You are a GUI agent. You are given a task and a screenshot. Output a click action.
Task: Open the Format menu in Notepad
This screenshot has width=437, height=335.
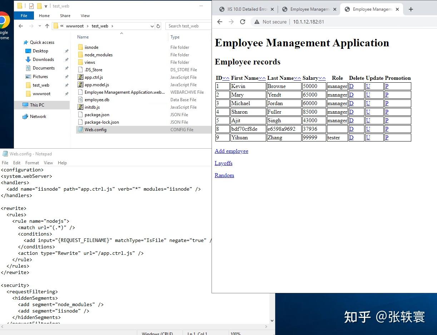coord(32,163)
